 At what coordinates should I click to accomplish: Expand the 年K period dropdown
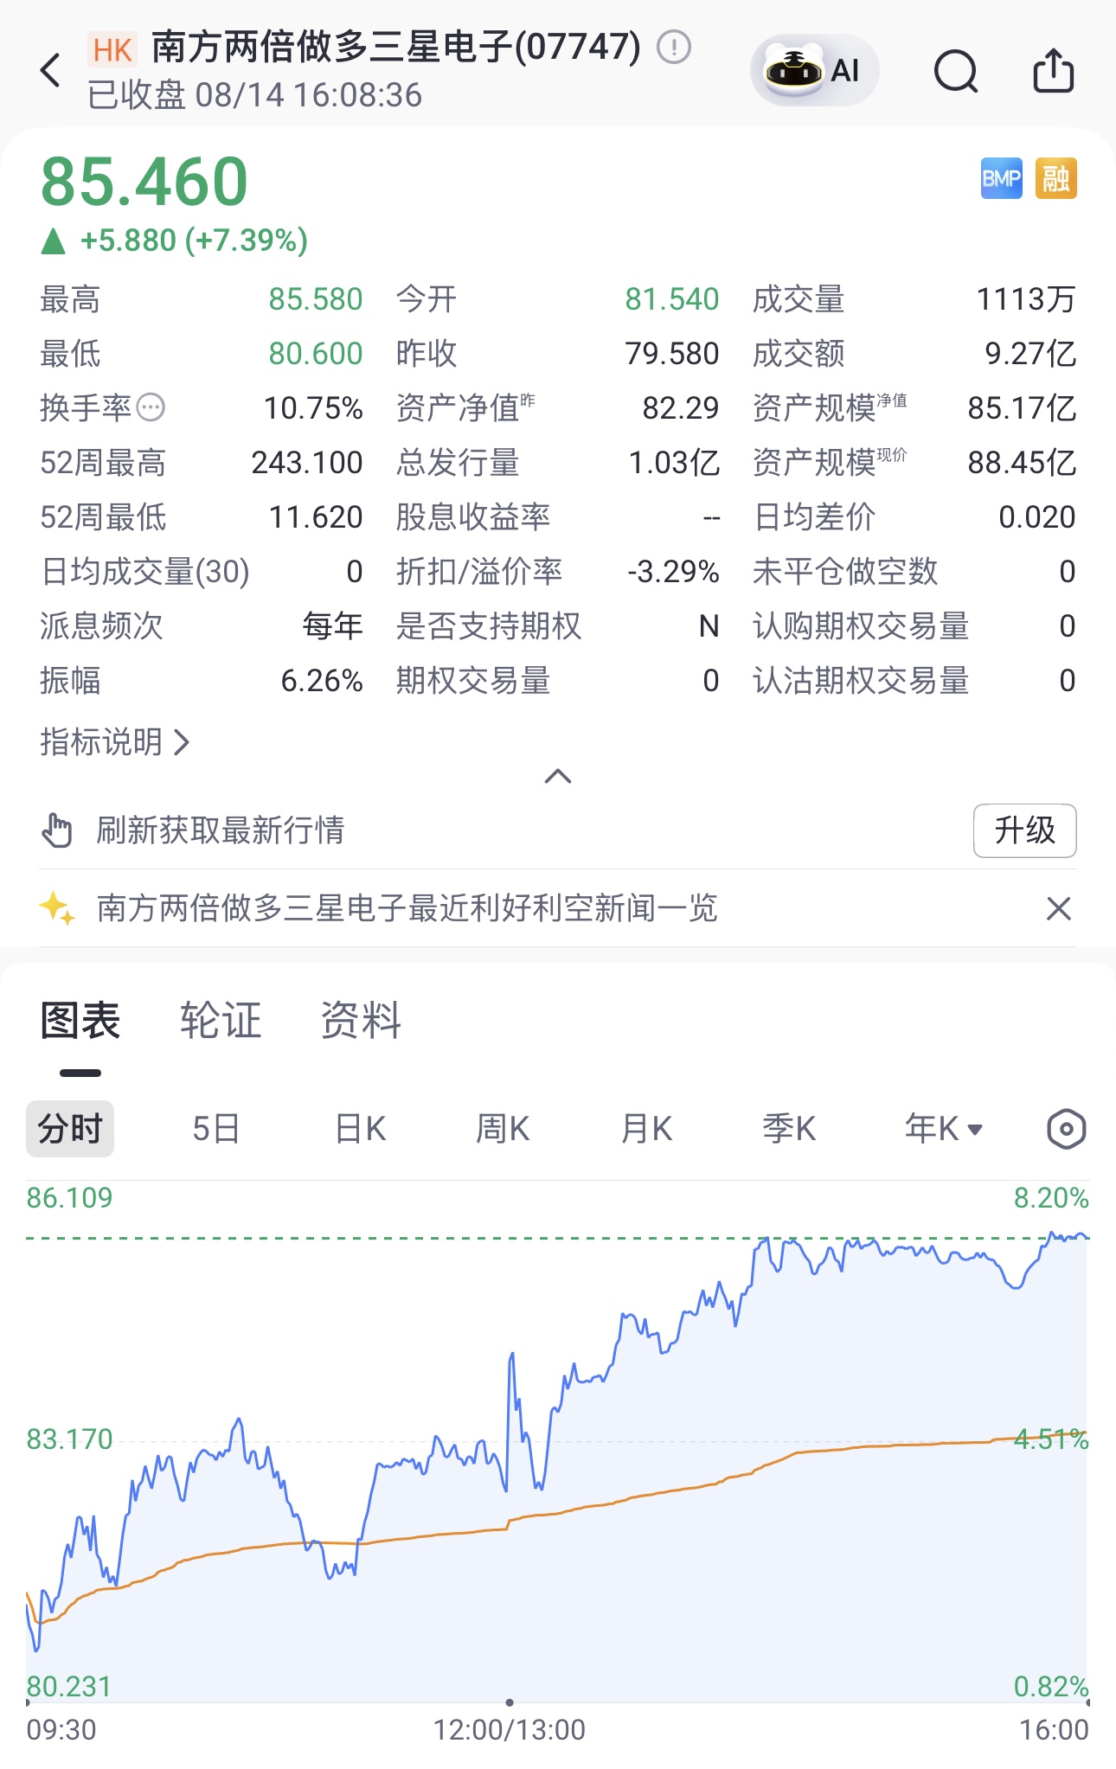tap(944, 1129)
